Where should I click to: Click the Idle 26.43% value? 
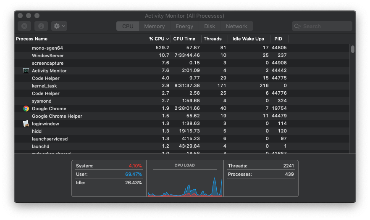(134, 183)
